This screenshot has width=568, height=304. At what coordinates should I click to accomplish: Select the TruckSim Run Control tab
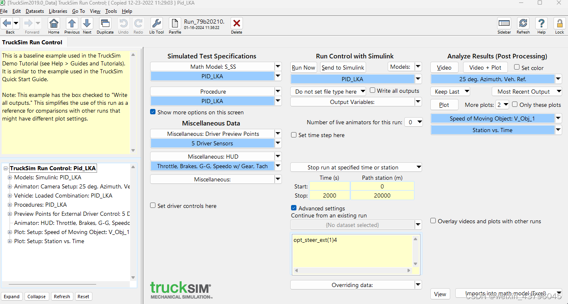[32, 42]
